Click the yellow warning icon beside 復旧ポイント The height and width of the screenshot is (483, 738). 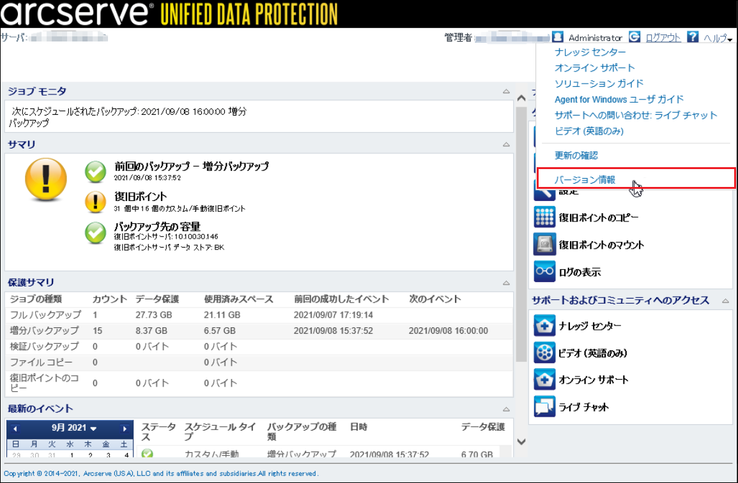(x=96, y=202)
